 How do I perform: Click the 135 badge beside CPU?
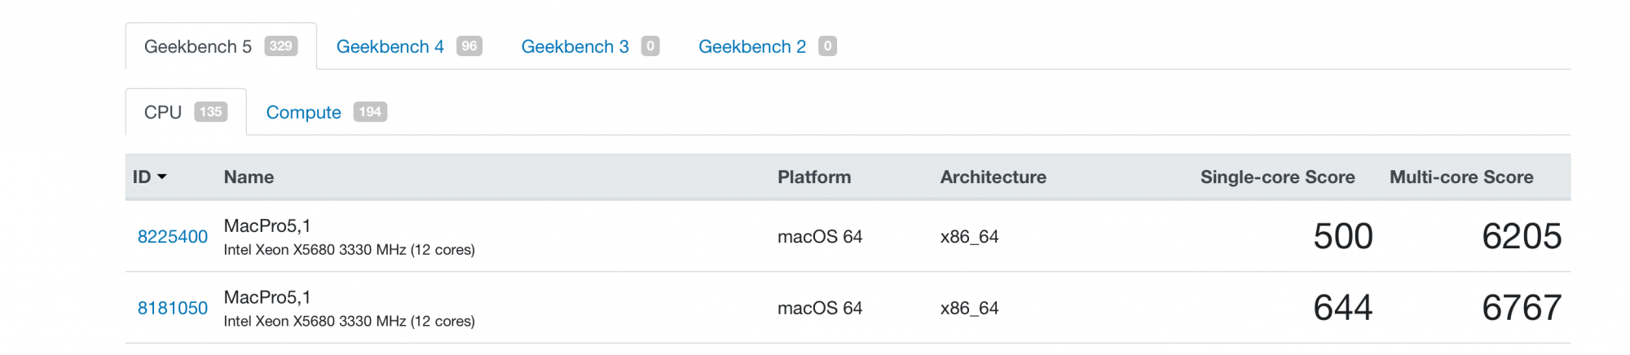pyautogui.click(x=210, y=112)
